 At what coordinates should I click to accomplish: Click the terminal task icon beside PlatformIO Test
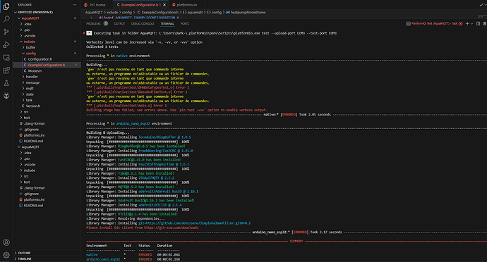click(x=408, y=23)
